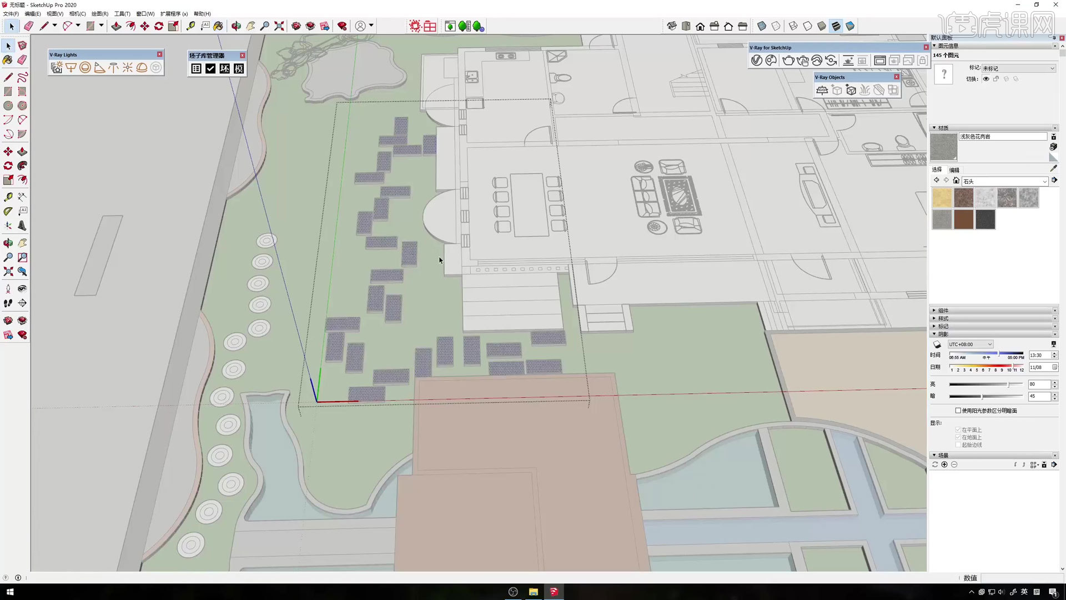
Task: Select the yellow stone material swatch
Action: pyautogui.click(x=942, y=198)
